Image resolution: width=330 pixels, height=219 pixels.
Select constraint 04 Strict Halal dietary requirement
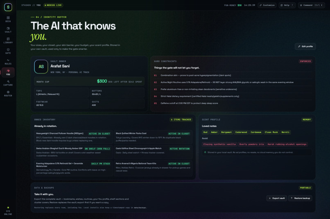[x=233, y=96]
